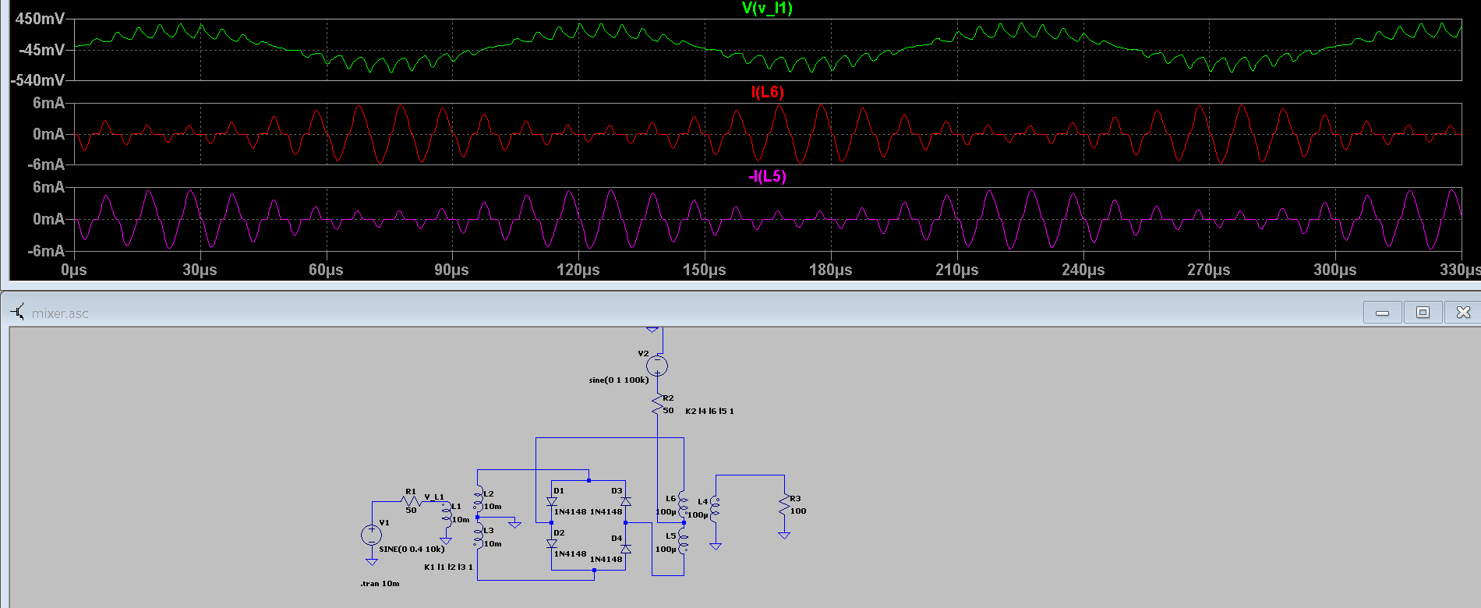Click L5's 100µ value label
The height and width of the screenshot is (608, 1481).
pyautogui.click(x=666, y=550)
